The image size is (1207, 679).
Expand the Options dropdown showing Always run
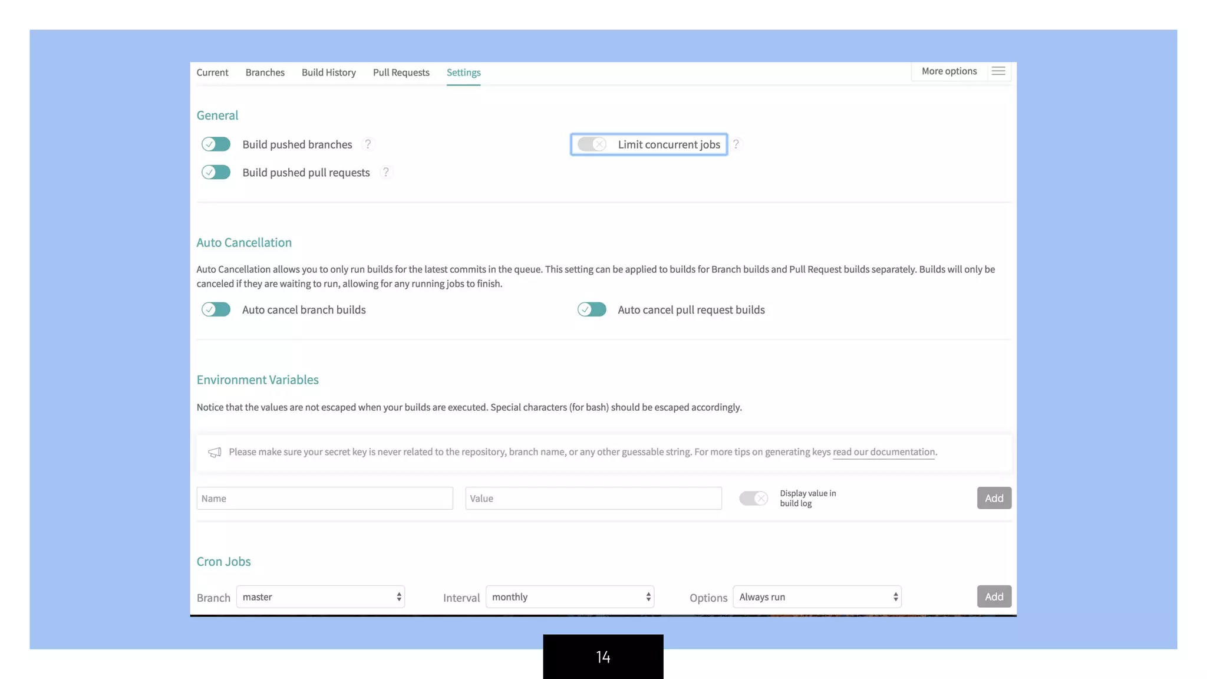pos(817,596)
